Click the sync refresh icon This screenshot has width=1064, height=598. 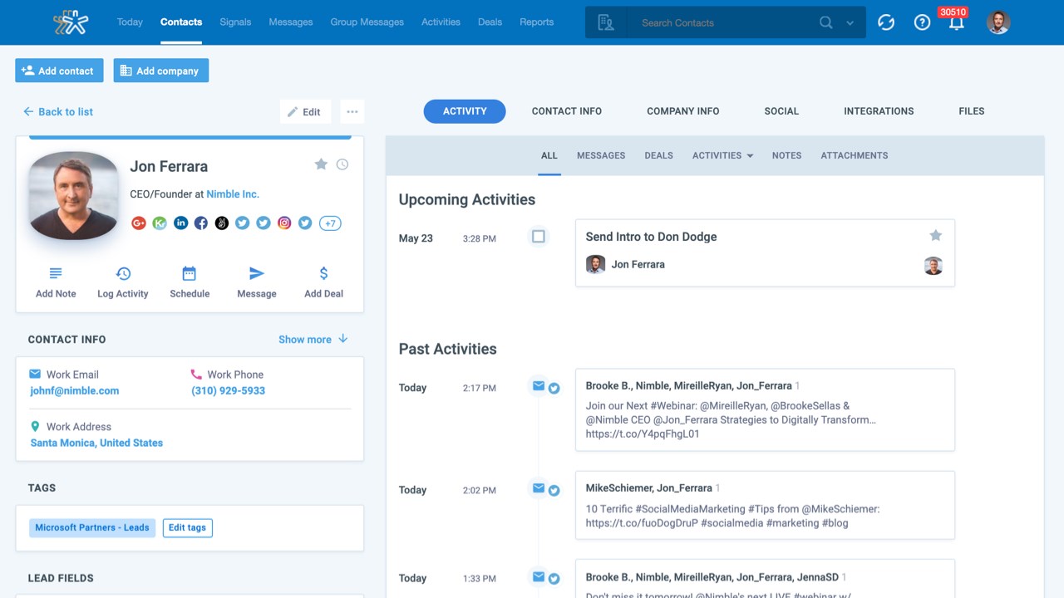coord(886,22)
